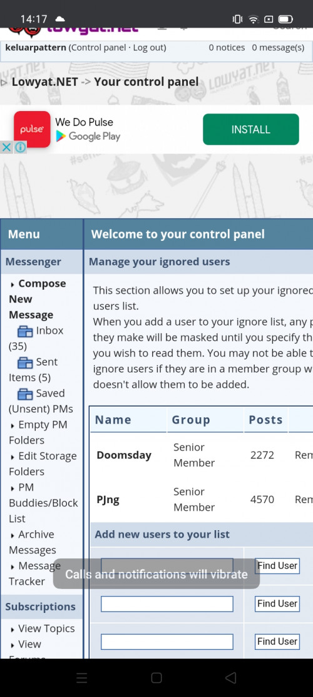Image resolution: width=313 pixels, height=697 pixels.
Task: Install the Pulse app
Action: click(251, 129)
